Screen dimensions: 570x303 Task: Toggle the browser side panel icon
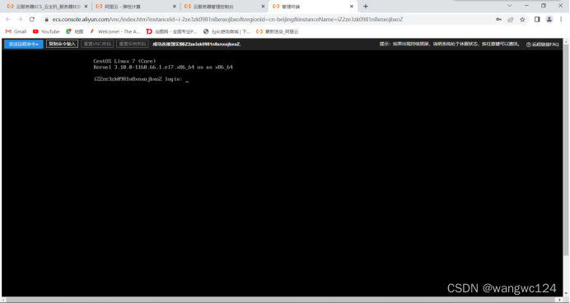537,19
